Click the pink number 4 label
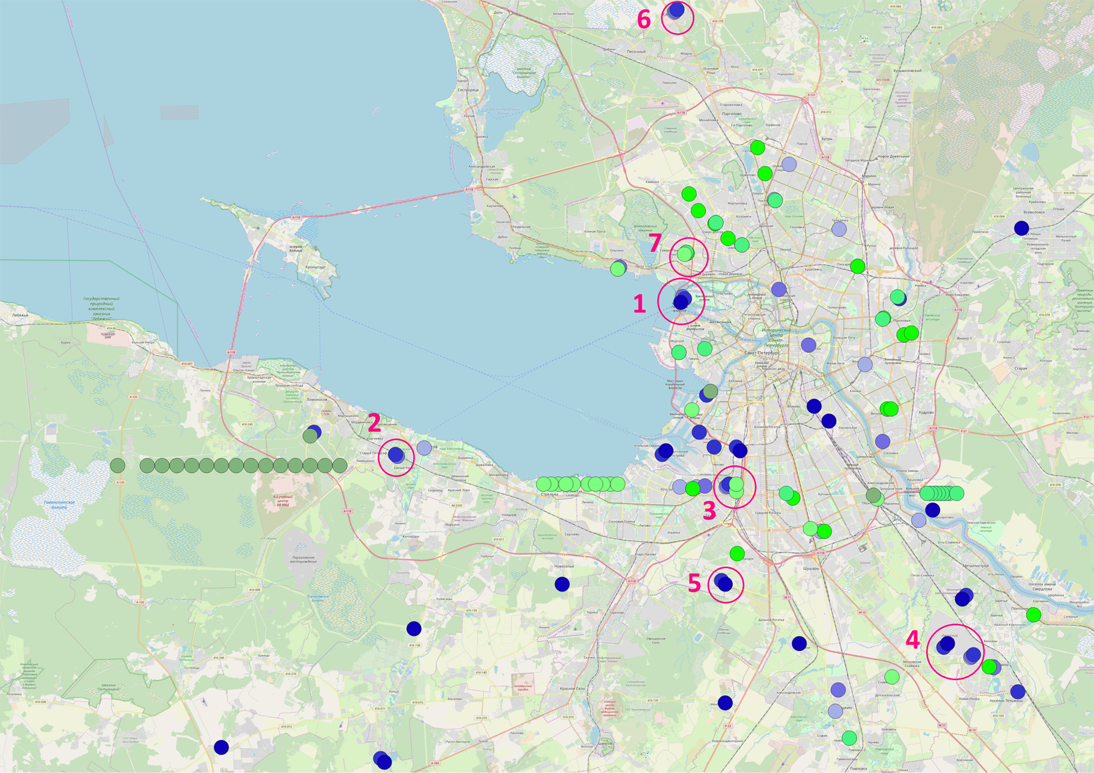This screenshot has height=773, width=1094. point(912,640)
